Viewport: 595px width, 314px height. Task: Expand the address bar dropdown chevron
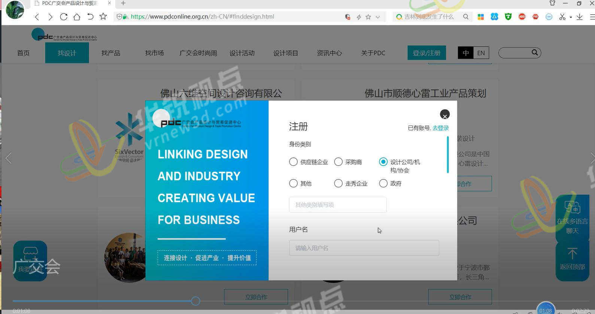378,17
